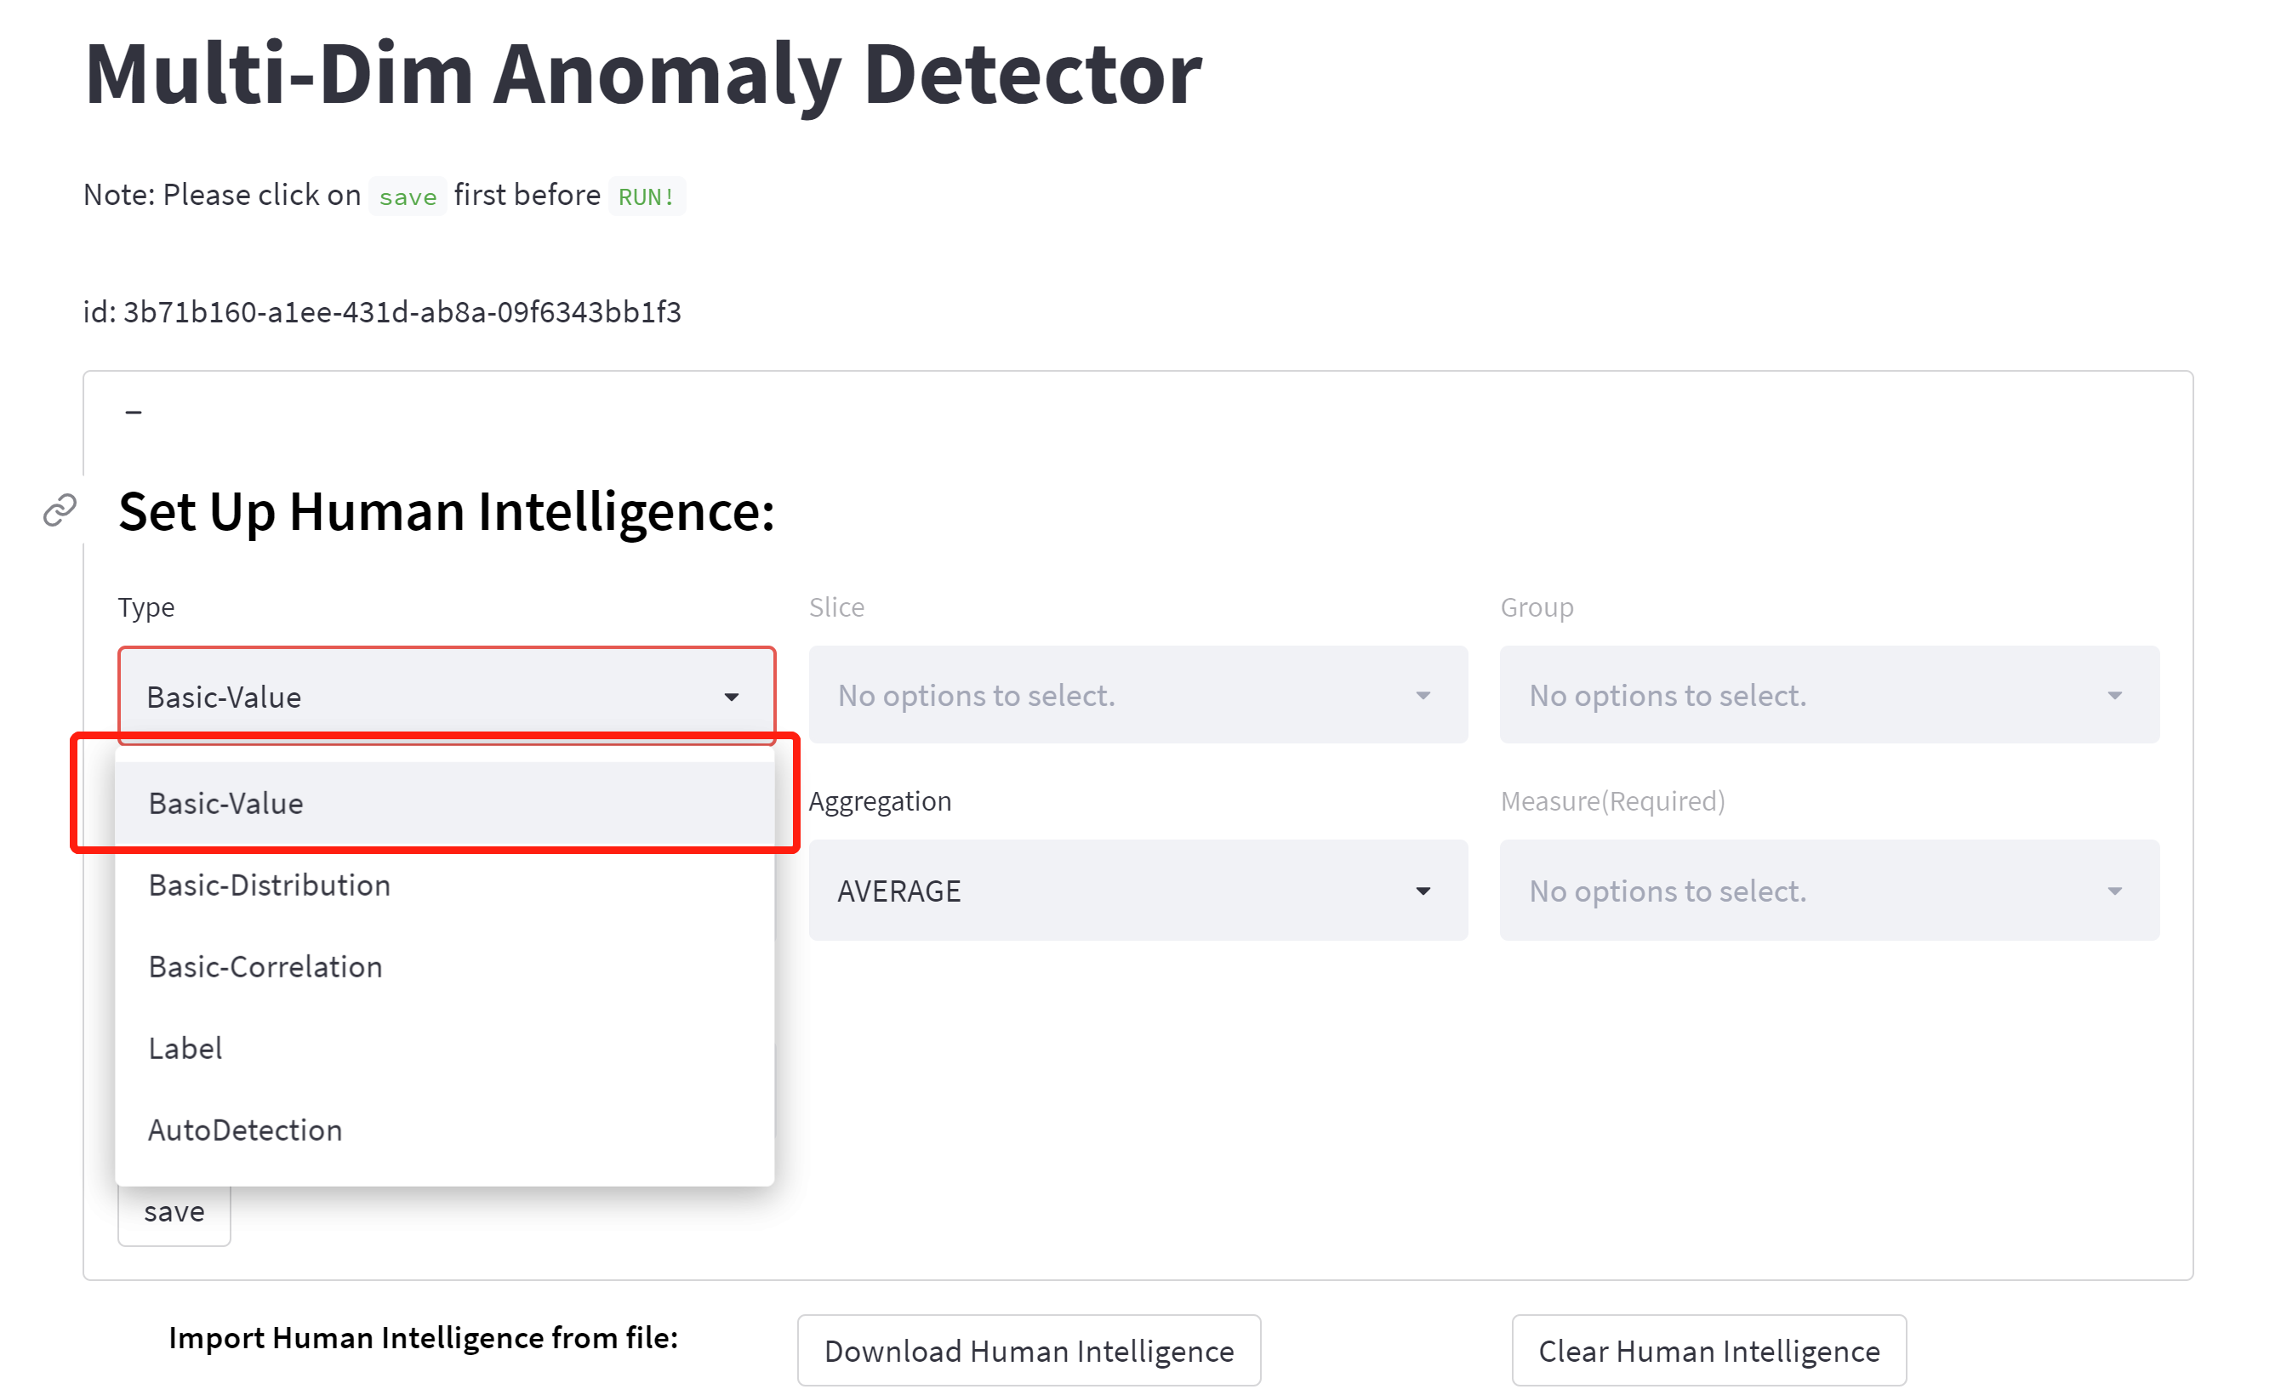Choose AutoDetection from the Type list
The image size is (2281, 1395).
tap(445, 1130)
